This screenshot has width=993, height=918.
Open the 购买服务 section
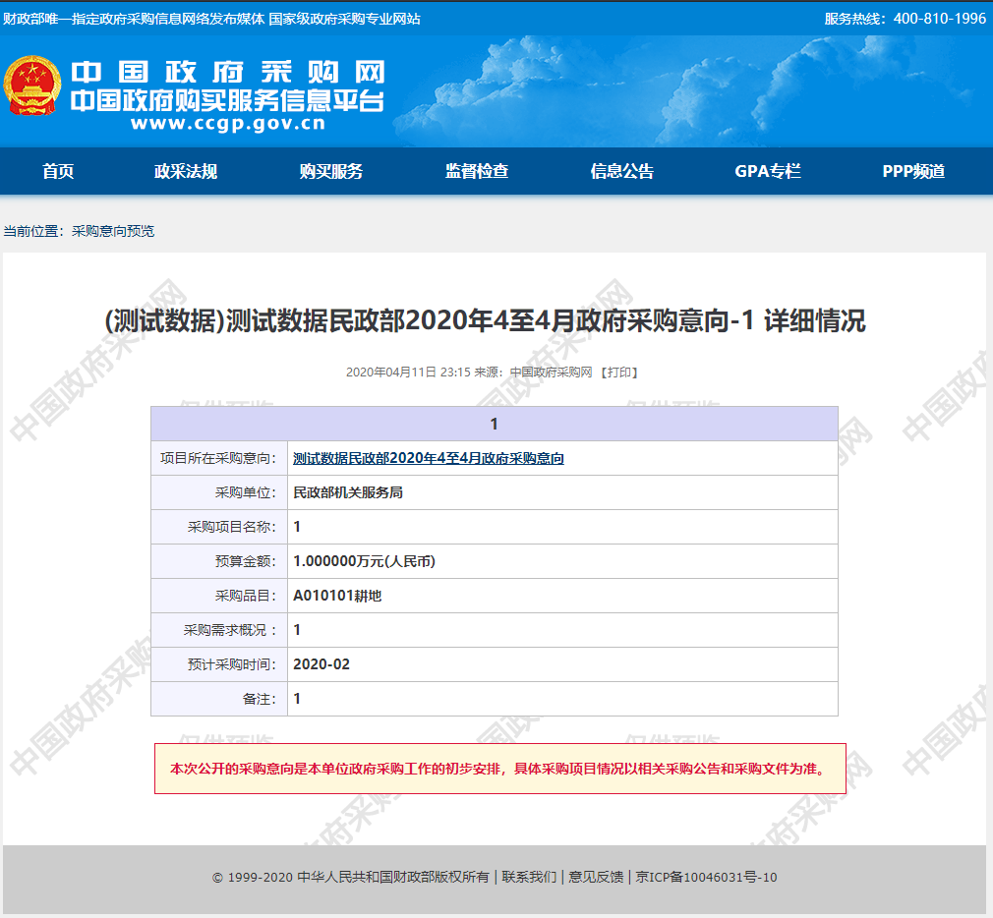tap(330, 171)
